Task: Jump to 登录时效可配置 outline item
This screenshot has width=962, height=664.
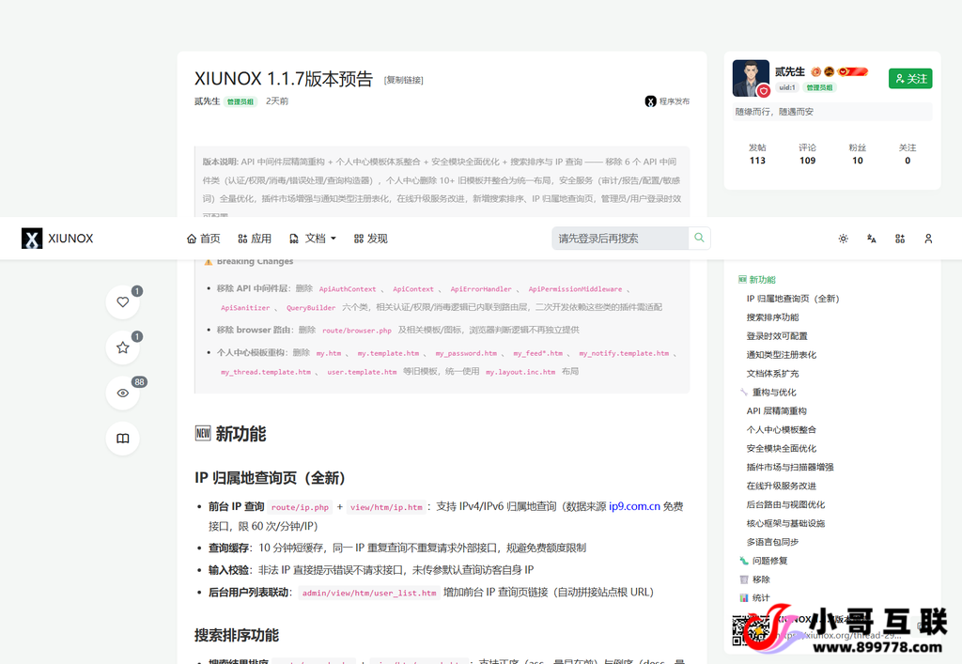Action: click(x=777, y=336)
